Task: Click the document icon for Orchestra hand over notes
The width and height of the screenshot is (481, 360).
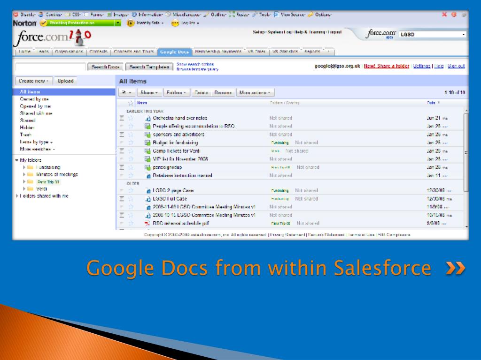Action: pyautogui.click(x=147, y=118)
